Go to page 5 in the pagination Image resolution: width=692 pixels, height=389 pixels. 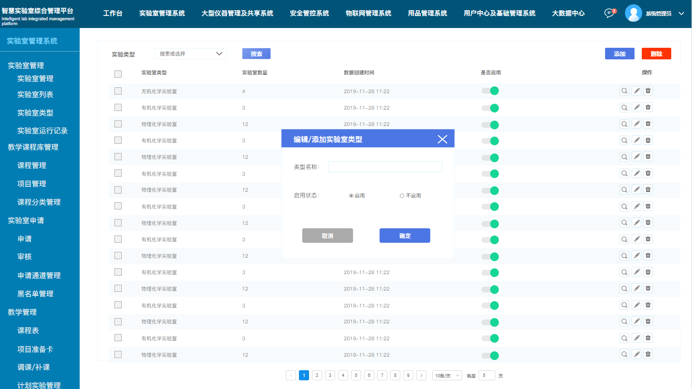point(356,375)
